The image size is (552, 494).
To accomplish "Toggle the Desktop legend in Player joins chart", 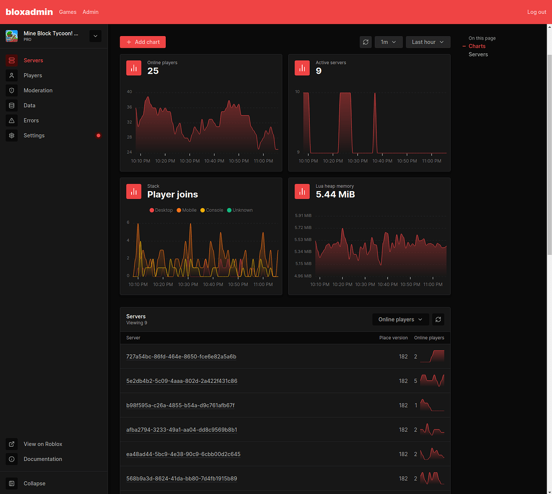I will tap(161, 210).
